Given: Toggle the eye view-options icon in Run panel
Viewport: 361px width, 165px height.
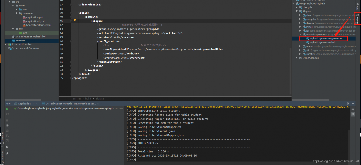Looking at the screenshot, I should (7, 126).
